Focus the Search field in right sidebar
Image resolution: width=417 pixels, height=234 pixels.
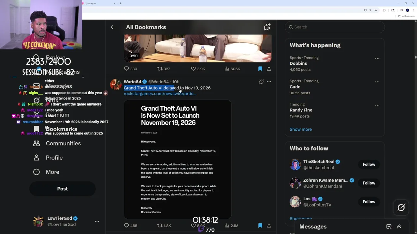pyautogui.click(x=335, y=27)
